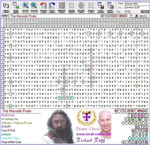Click row header number 20 of matrix
Screen dimensions: 150x145
point(2,106)
